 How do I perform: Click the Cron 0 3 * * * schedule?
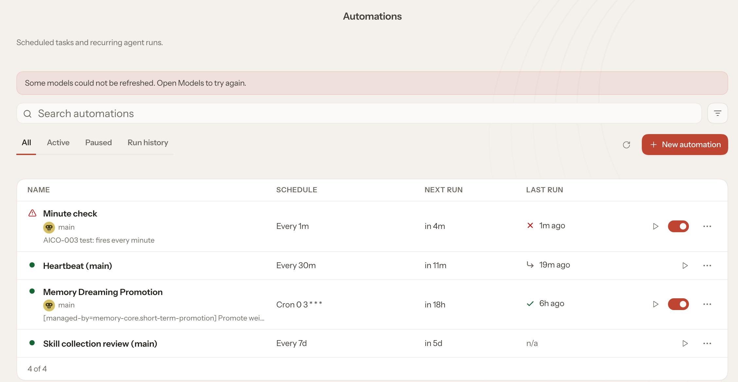299,304
